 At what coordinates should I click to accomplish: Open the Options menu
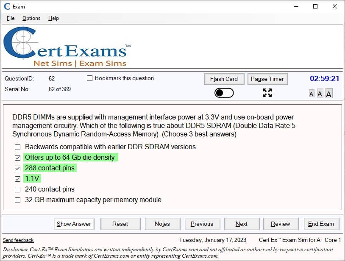pyautogui.click(x=31, y=18)
